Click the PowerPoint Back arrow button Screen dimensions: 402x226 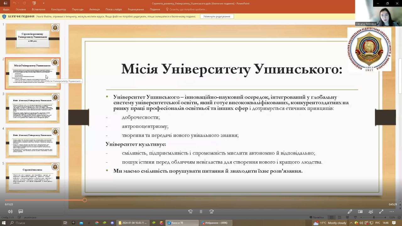5,3
